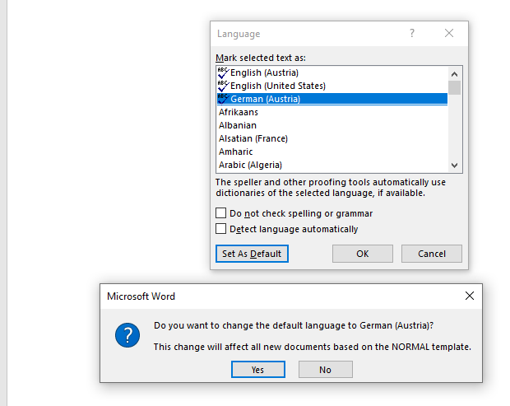Select English (Austria) in the list

point(332,72)
